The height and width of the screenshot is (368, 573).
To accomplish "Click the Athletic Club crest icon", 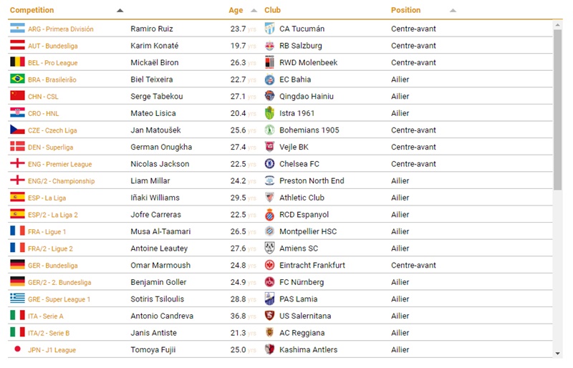I will pos(270,198).
